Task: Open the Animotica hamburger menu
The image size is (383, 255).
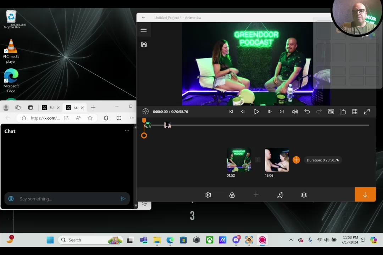Action: tap(144, 30)
